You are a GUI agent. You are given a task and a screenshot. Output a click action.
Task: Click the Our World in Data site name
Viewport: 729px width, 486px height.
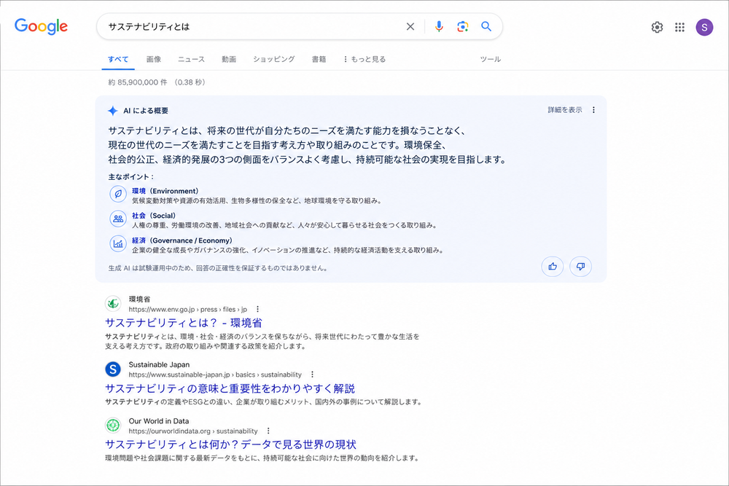pos(159,421)
